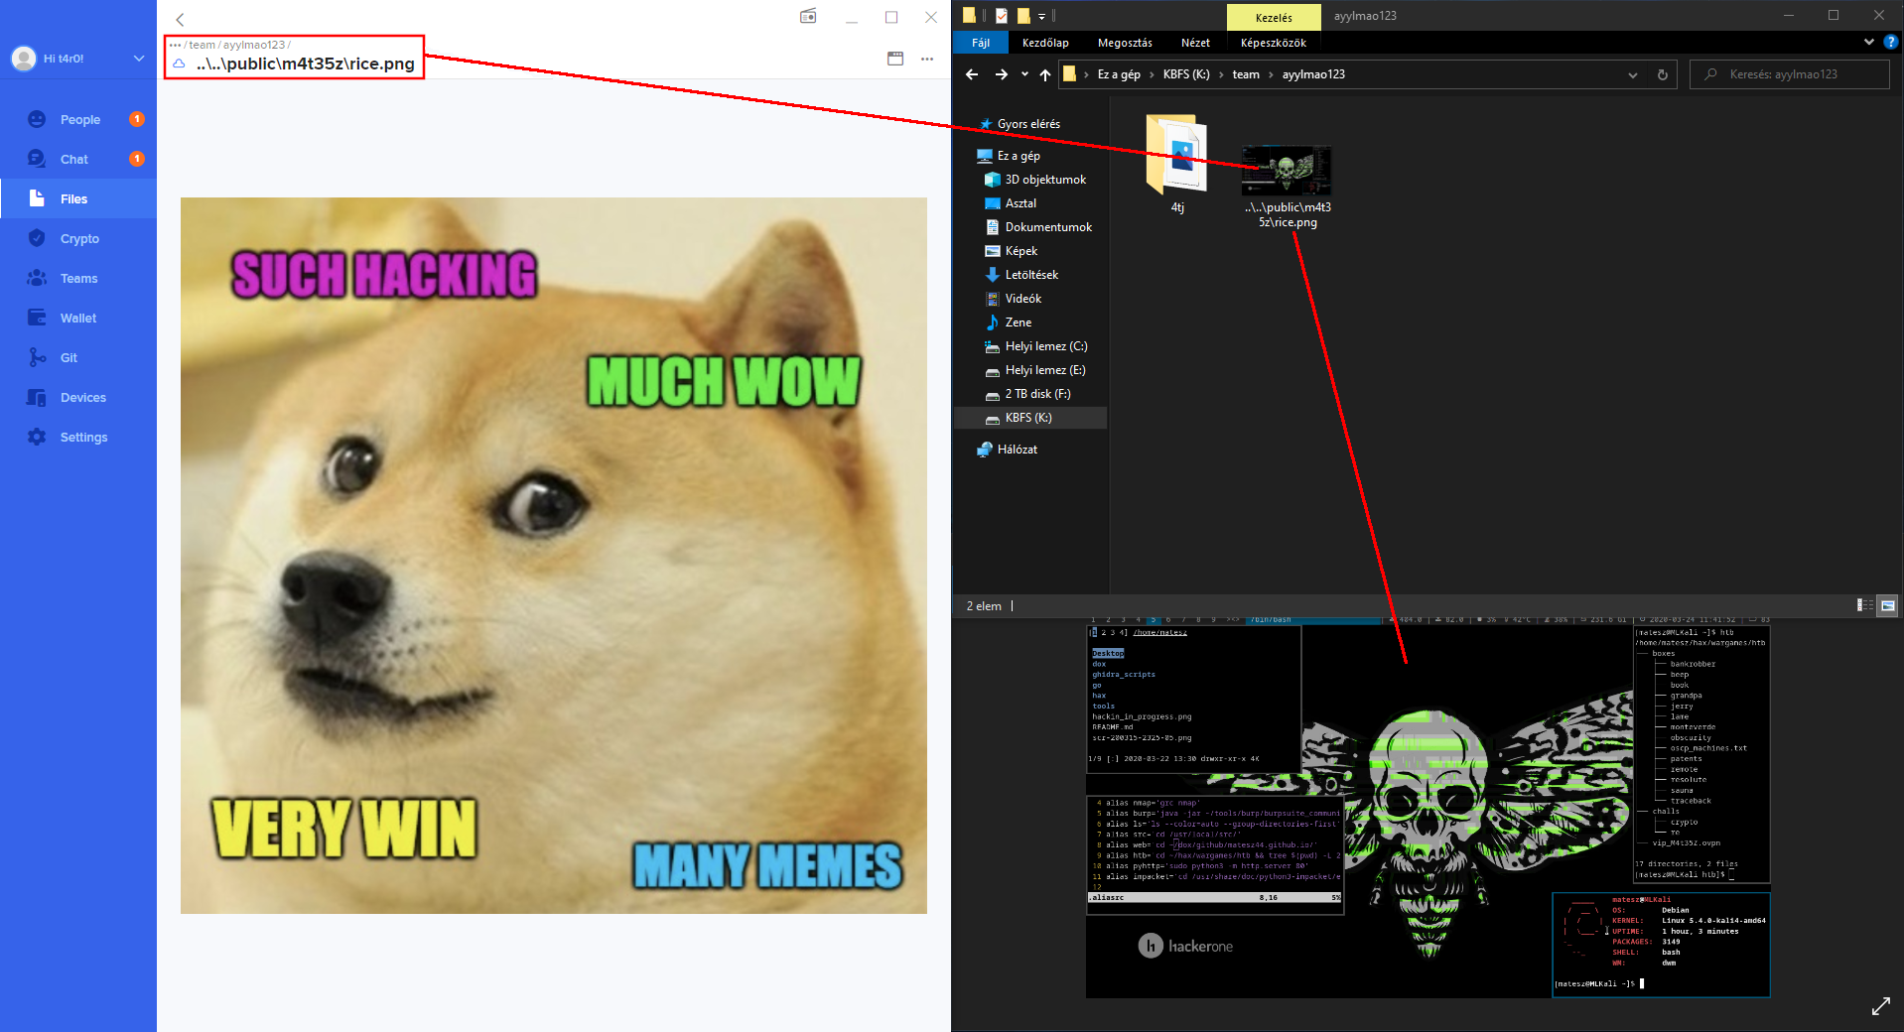Select the Teams icon in Keybase

pos(36,278)
